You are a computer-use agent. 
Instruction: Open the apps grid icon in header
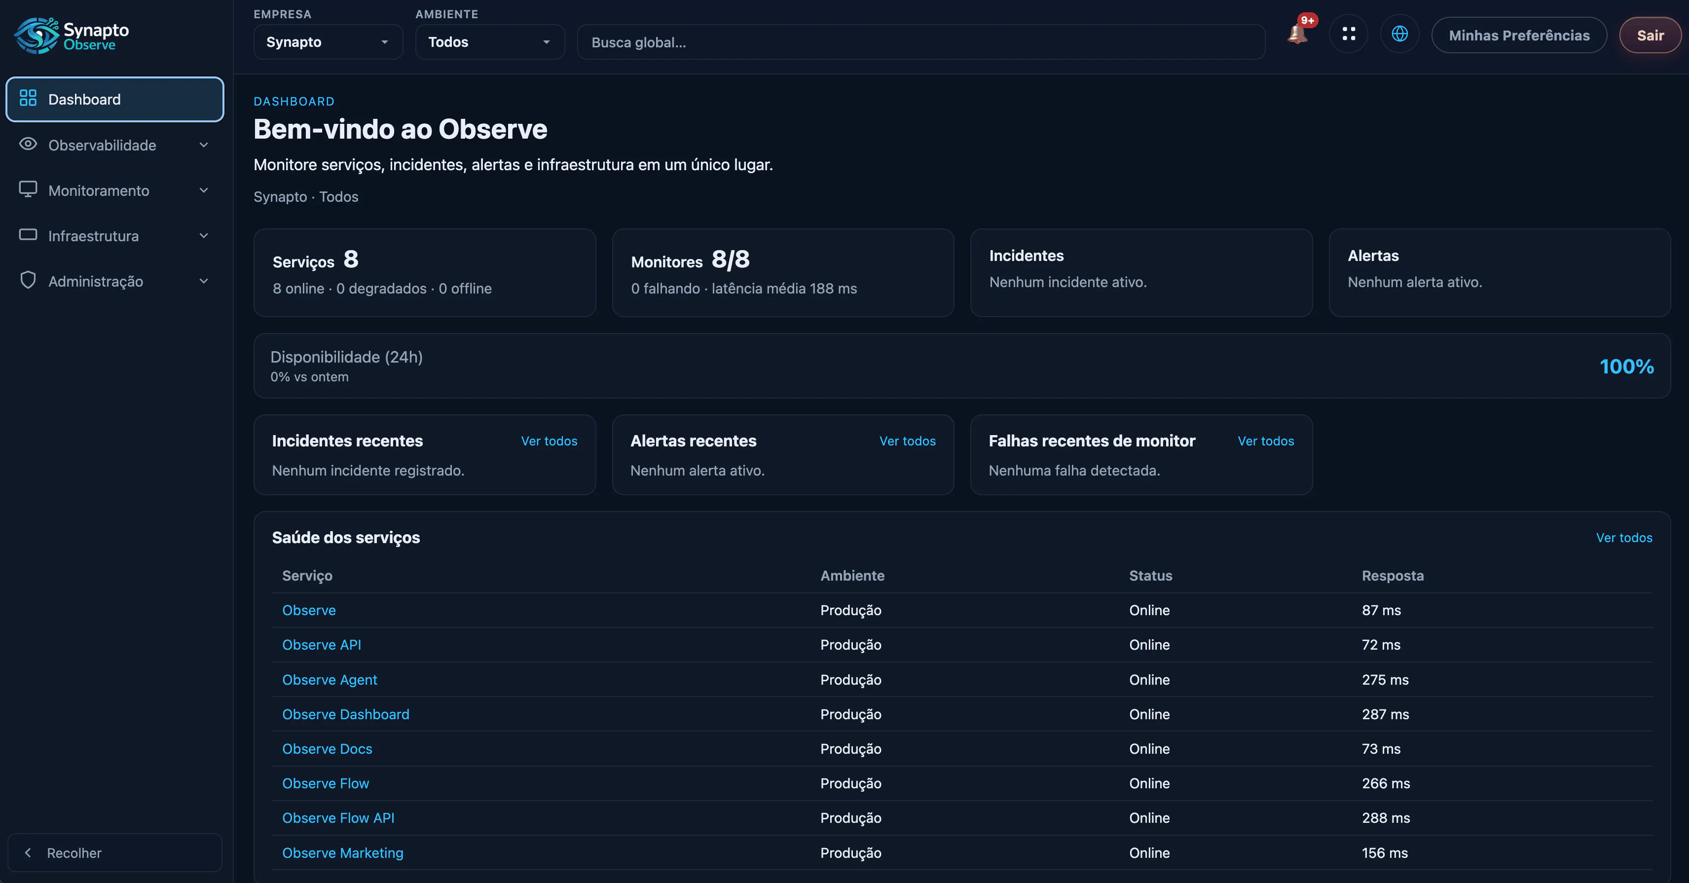(1349, 34)
